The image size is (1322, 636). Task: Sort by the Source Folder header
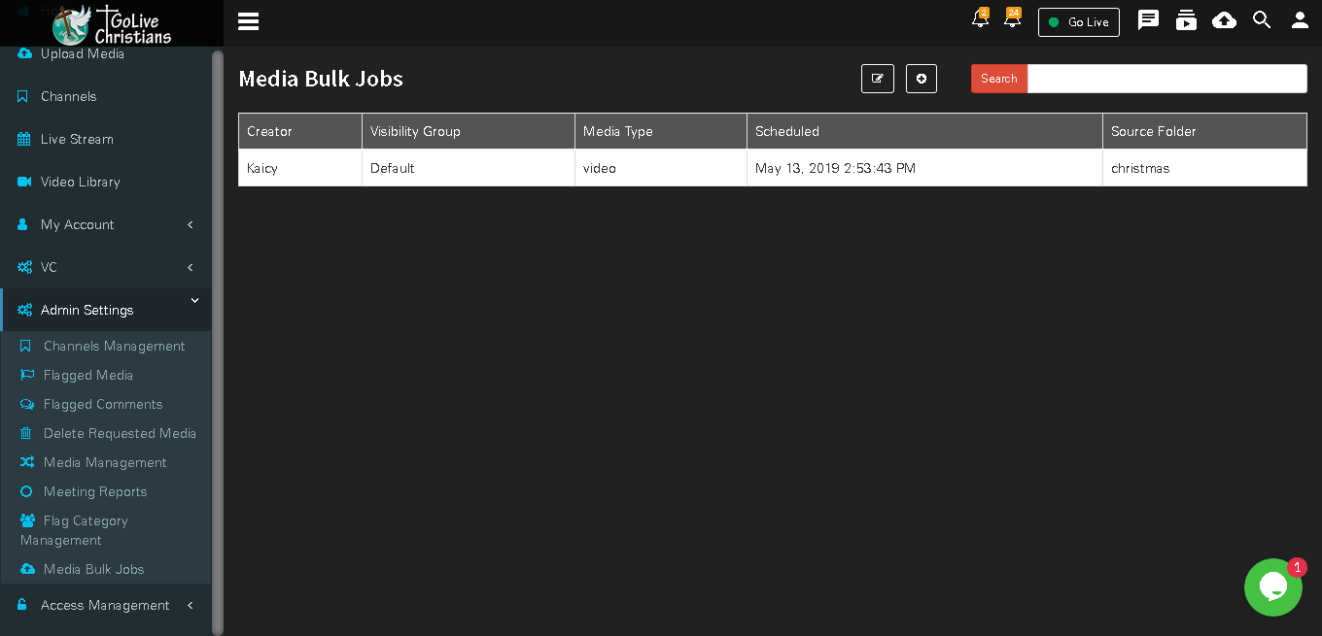coord(1204,131)
